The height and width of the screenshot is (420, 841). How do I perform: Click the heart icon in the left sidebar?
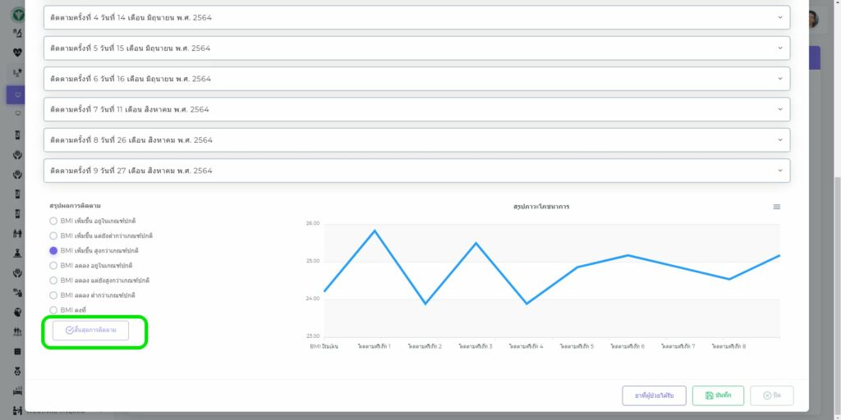point(18,52)
